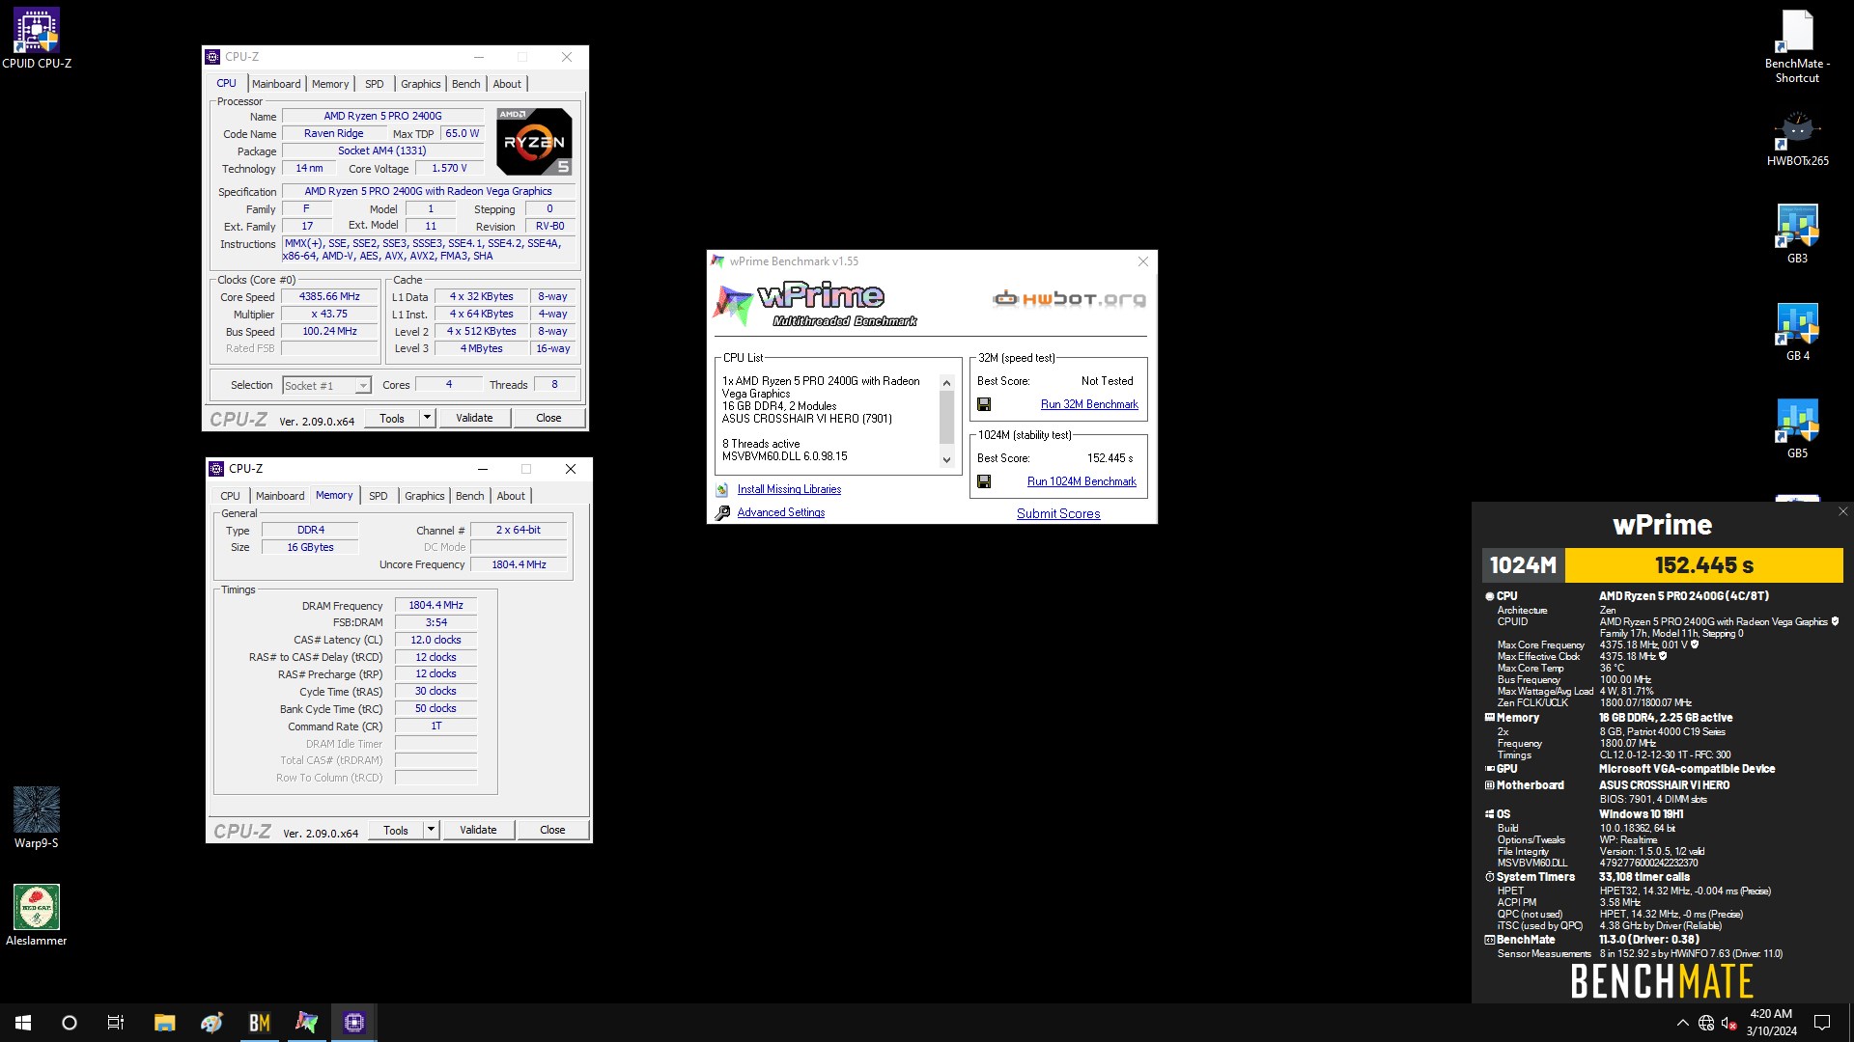Viewport: 1854px width, 1042px height.
Task: Click the Install Missing Libraries icon
Action: click(x=721, y=490)
